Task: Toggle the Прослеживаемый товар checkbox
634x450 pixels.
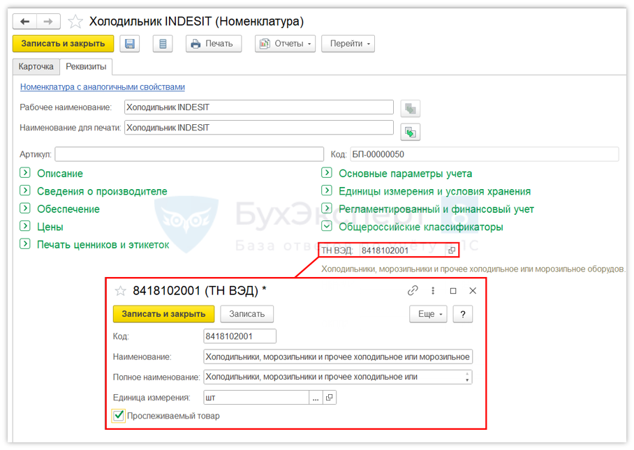Action: [x=119, y=415]
